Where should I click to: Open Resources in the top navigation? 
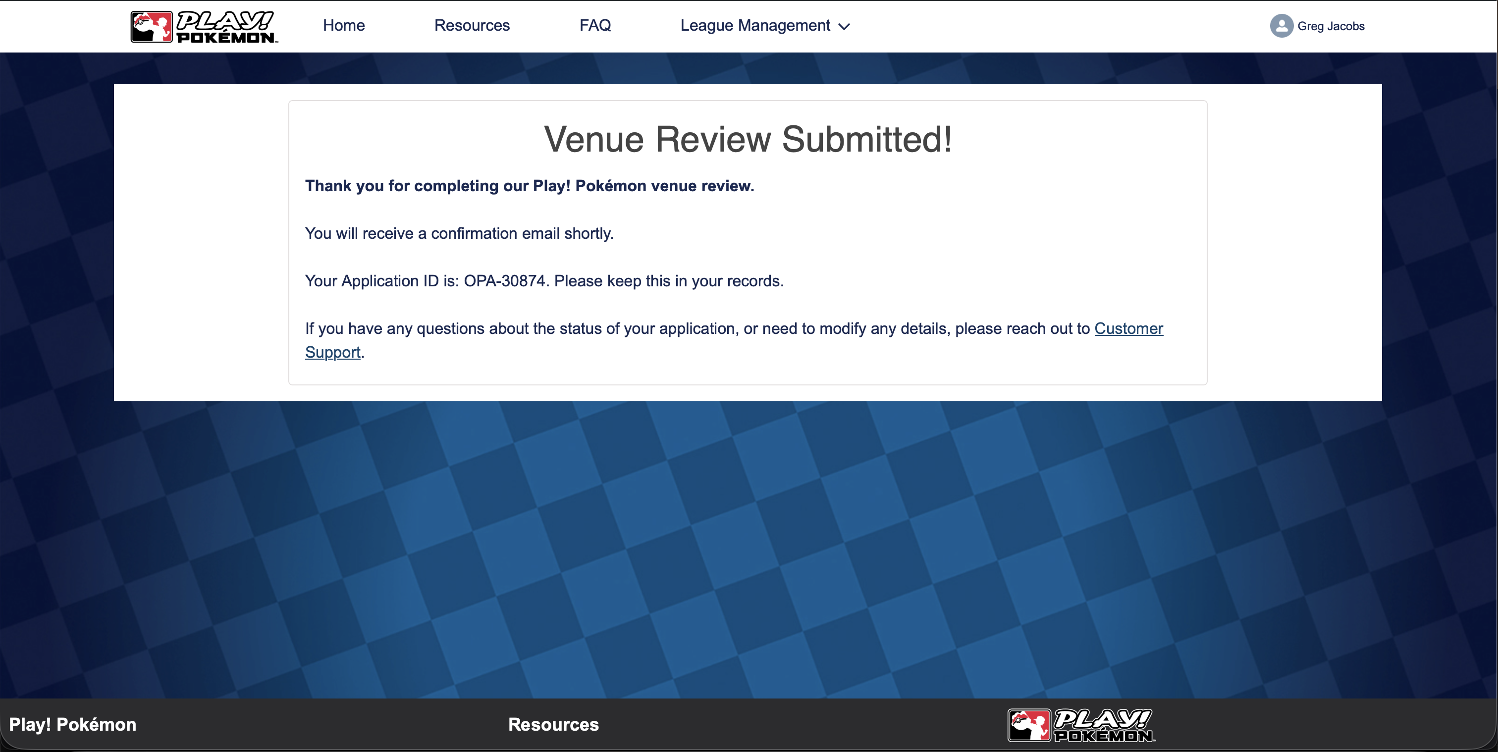pyautogui.click(x=472, y=26)
